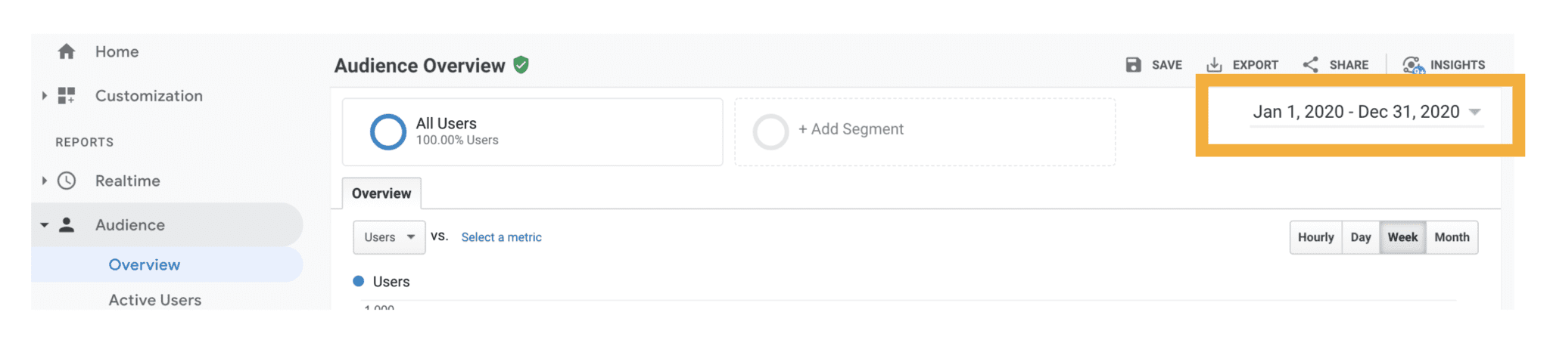Image resolution: width=1550 pixels, height=343 pixels.
Task: Click the Add Segment box
Action: 924,131
